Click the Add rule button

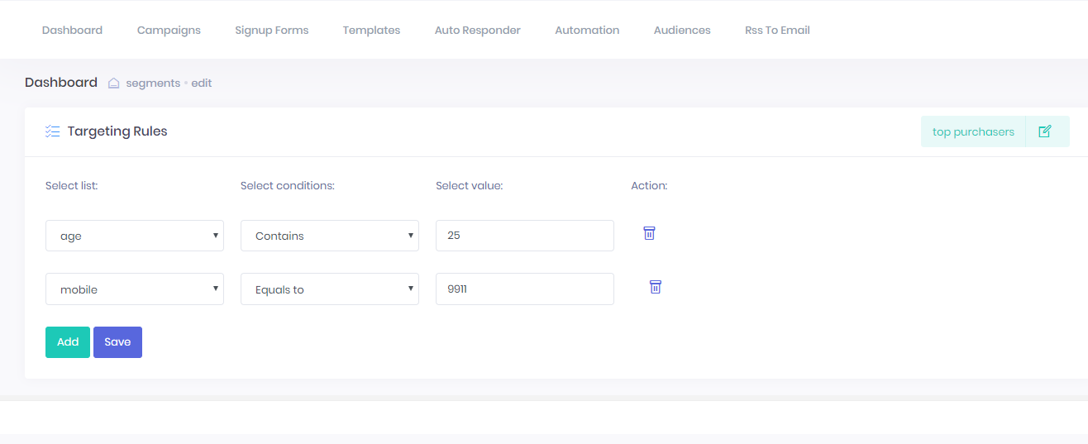point(68,342)
